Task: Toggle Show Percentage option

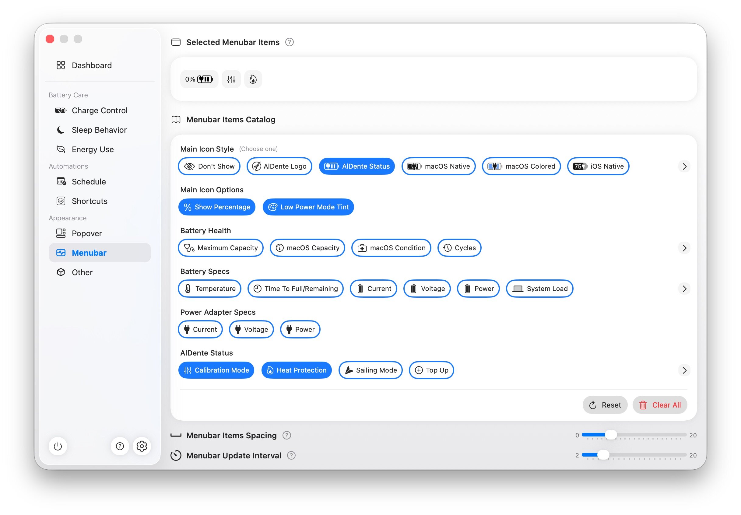Action: 217,207
